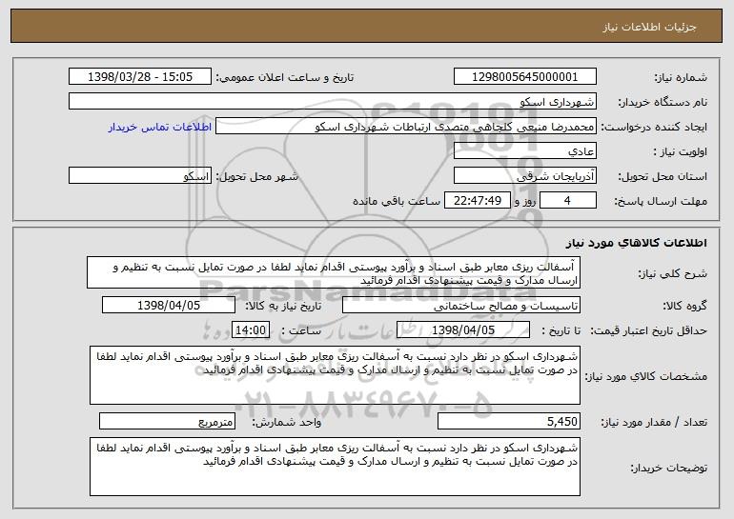Click section heading اطلاعات کالاهای مورد نیاز

[x=636, y=243]
